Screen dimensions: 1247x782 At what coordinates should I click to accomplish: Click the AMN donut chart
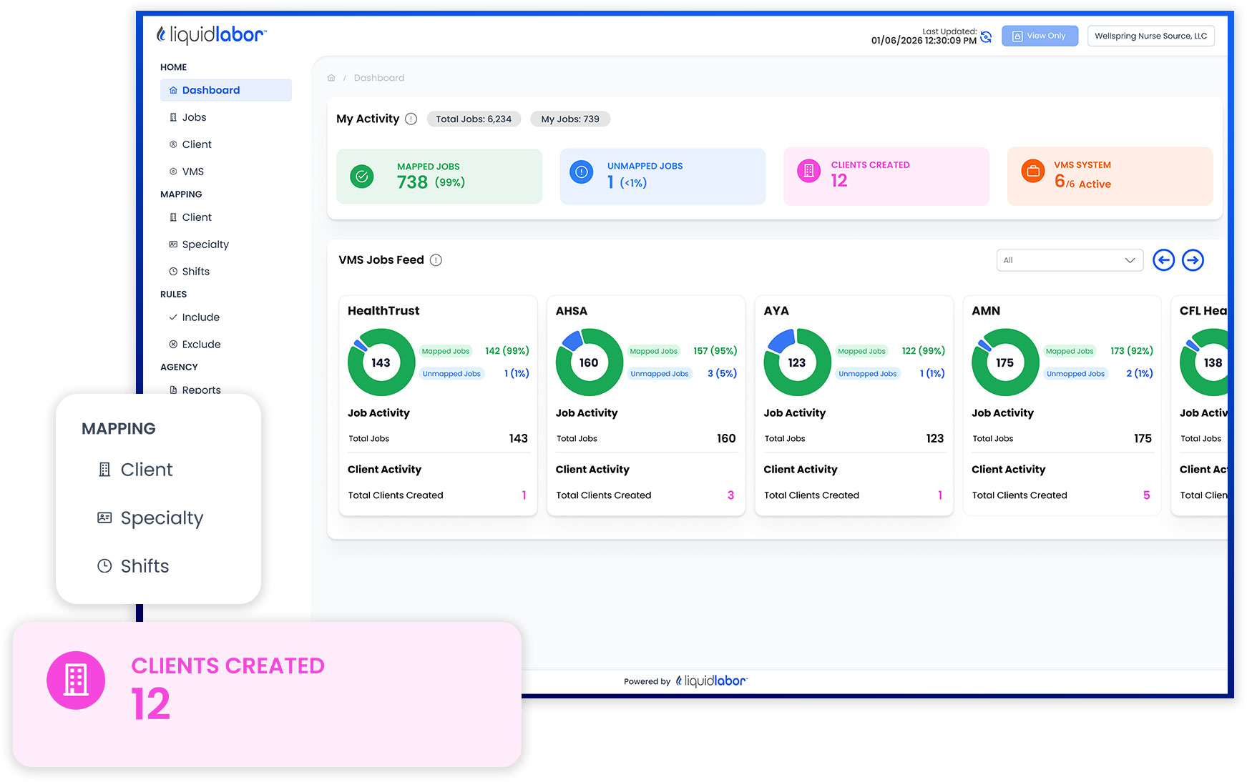coord(1005,362)
